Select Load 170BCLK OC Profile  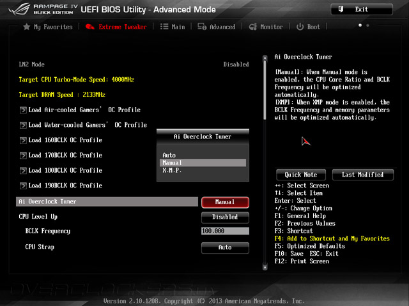click(65, 156)
